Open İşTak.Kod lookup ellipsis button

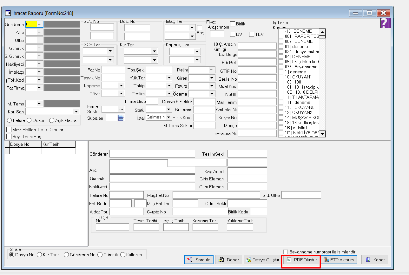[x=40, y=80]
